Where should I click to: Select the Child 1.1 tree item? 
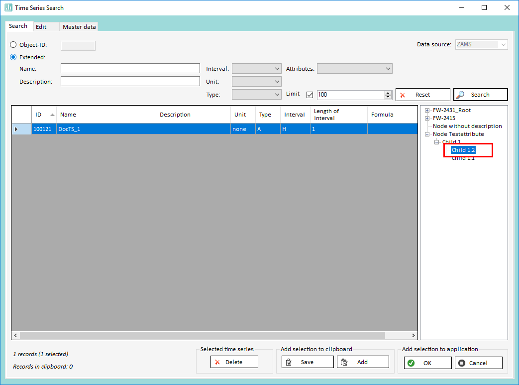click(x=463, y=158)
